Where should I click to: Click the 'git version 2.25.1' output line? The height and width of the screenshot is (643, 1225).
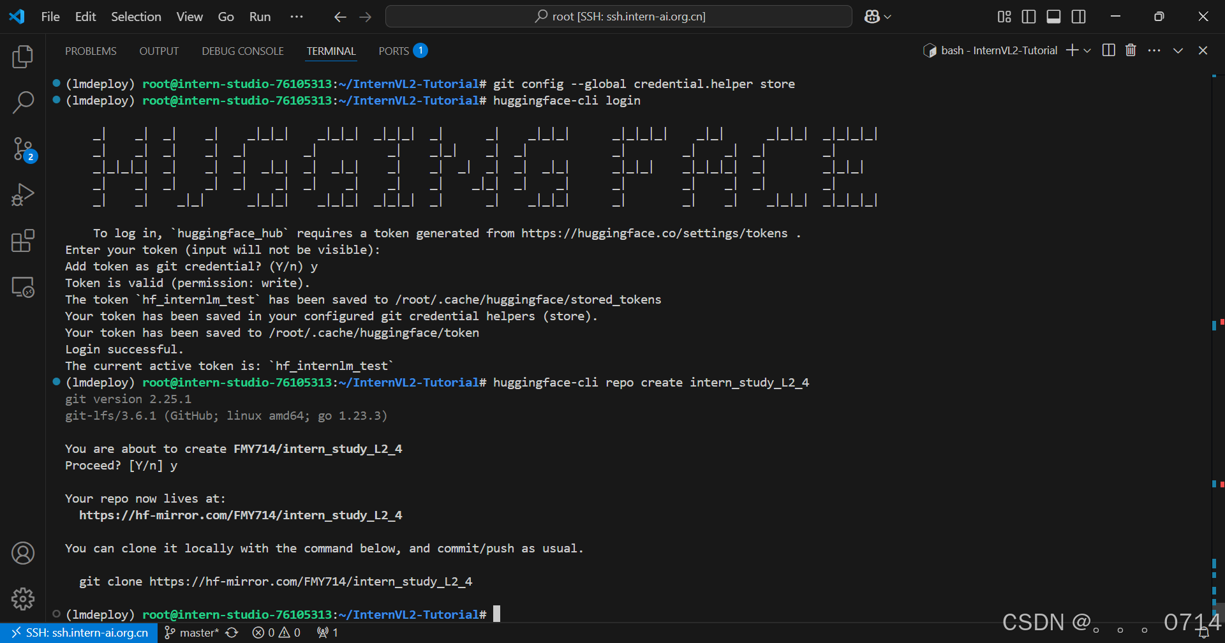tap(128, 399)
